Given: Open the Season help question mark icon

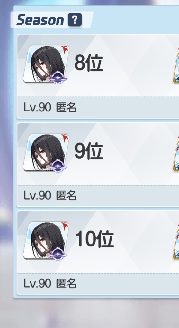Looking at the screenshot, I should 75,20.
